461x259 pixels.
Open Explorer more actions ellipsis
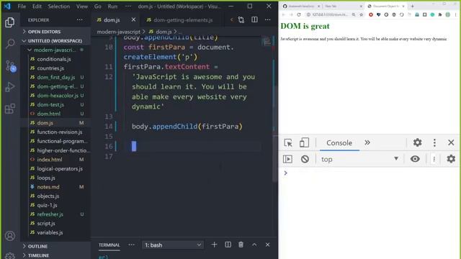coord(80,20)
